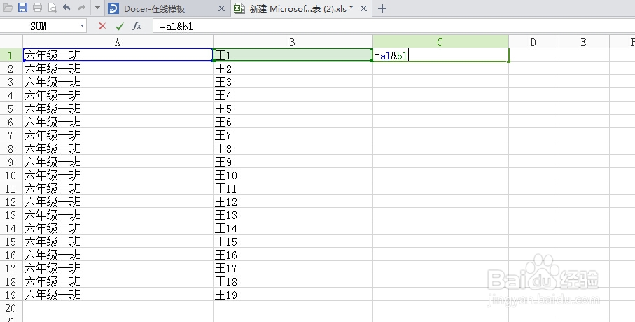Add a new tab with plus button
Viewport: 635px width, 322px height.
click(x=382, y=8)
